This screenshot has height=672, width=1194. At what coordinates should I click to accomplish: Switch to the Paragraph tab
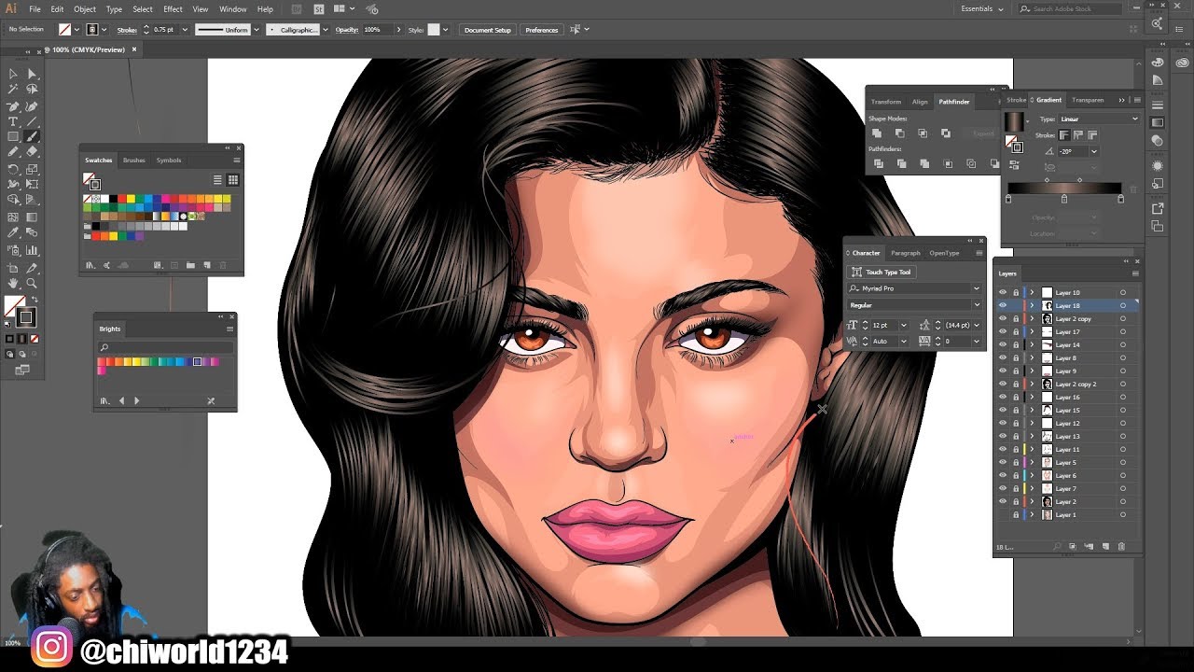[905, 253]
